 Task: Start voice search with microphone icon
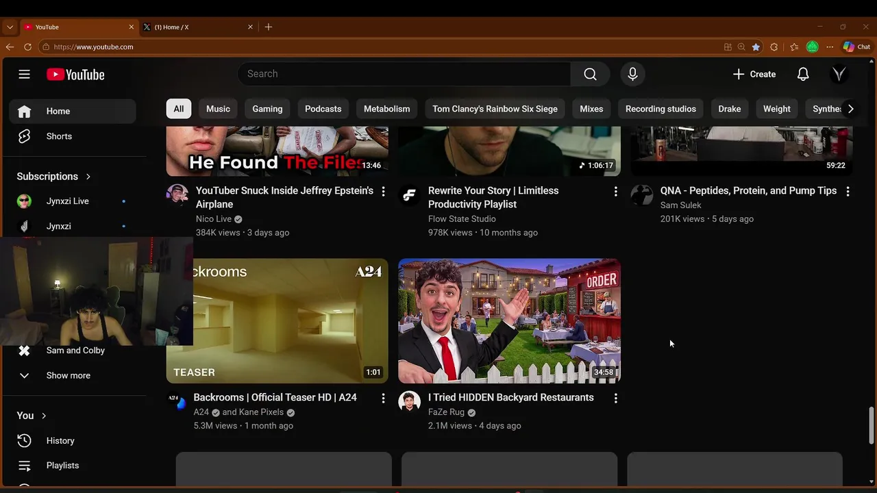click(632, 74)
